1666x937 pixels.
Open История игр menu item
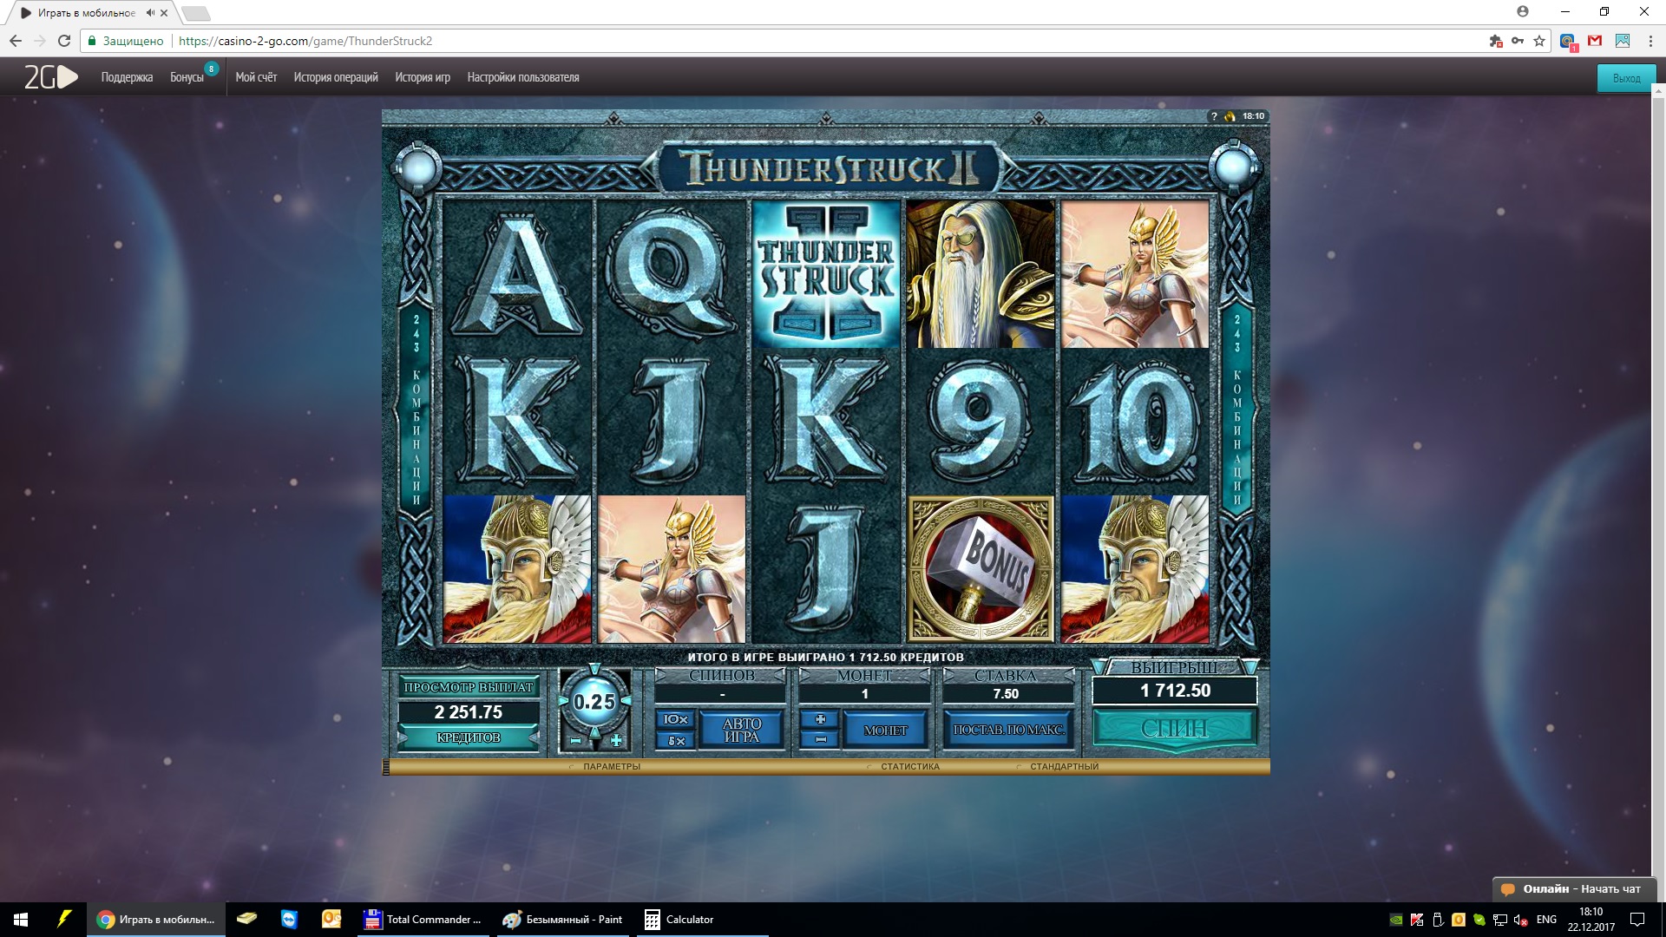coord(423,77)
